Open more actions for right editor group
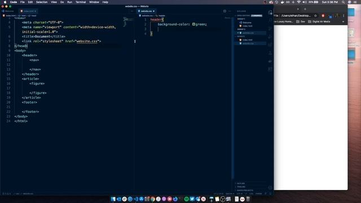This screenshot has height=203, width=361. click(230, 11)
